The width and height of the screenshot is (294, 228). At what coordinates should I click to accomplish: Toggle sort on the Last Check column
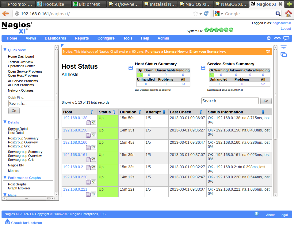[201, 112]
